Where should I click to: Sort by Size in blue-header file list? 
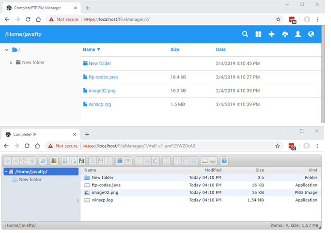coord(175,49)
